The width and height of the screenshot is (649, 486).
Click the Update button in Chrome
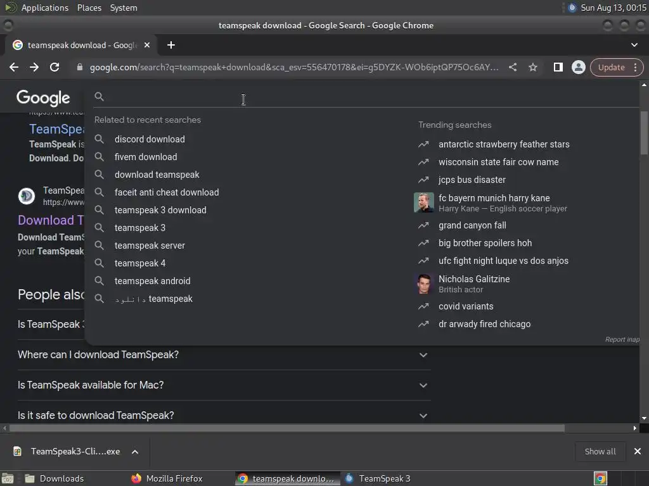[x=611, y=67]
